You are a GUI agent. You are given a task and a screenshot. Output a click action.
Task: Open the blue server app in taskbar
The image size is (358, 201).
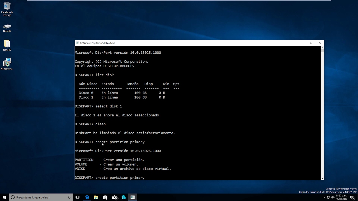pyautogui.click(x=124, y=197)
